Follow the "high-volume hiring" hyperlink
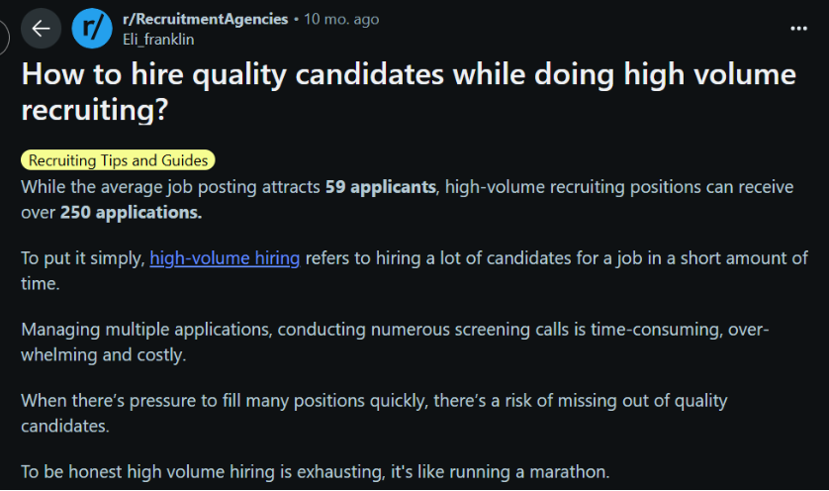The width and height of the screenshot is (829, 491). [225, 258]
